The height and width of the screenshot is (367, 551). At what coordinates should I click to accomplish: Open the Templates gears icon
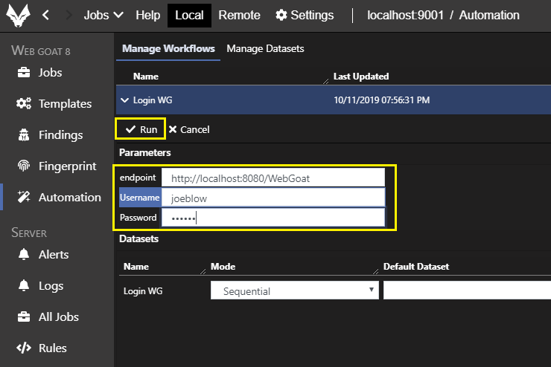point(24,103)
